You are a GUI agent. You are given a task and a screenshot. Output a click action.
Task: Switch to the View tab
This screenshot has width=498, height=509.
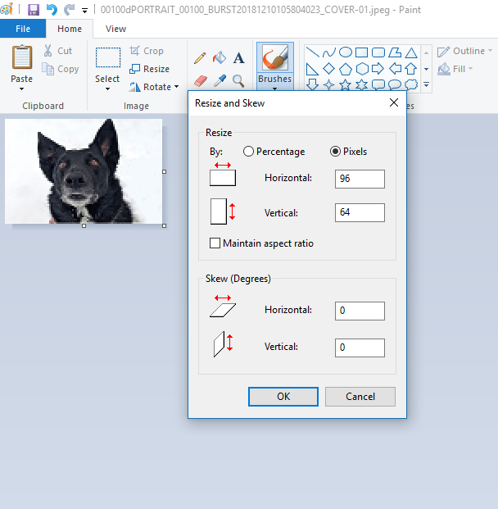(x=115, y=29)
